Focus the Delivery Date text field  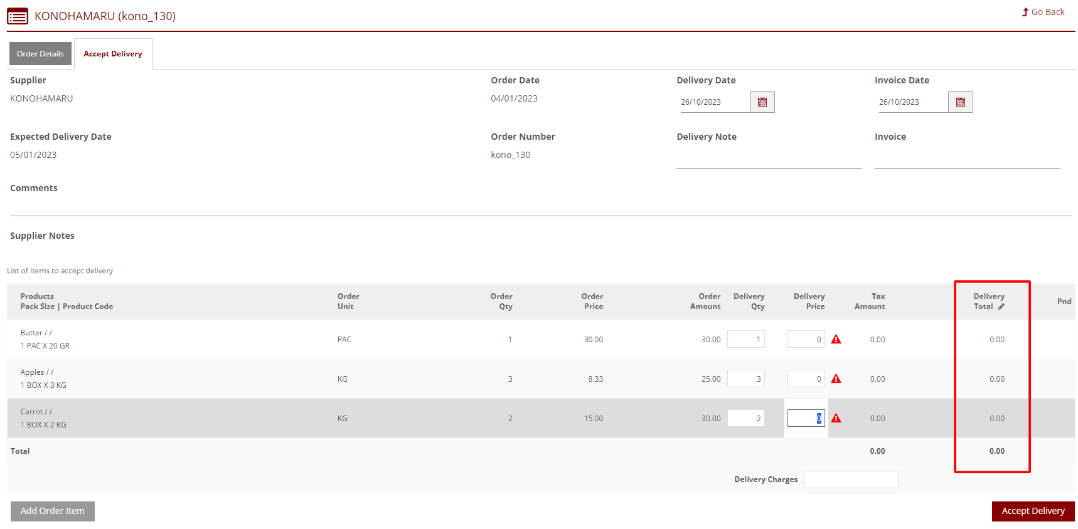click(714, 102)
